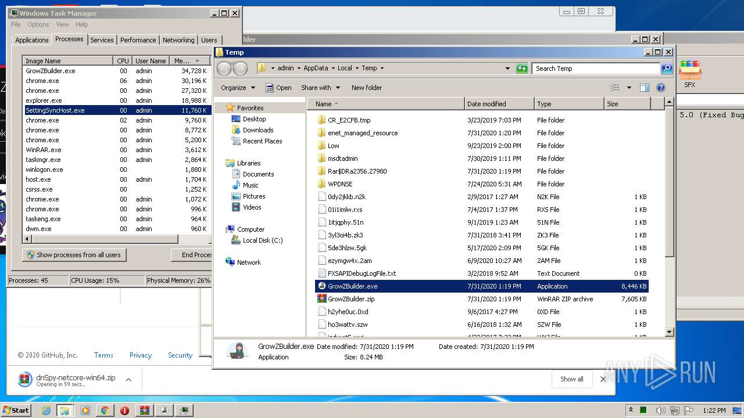The height and width of the screenshot is (418, 744).
Task: Click Open in the Explorer toolbar
Action: click(x=278, y=88)
